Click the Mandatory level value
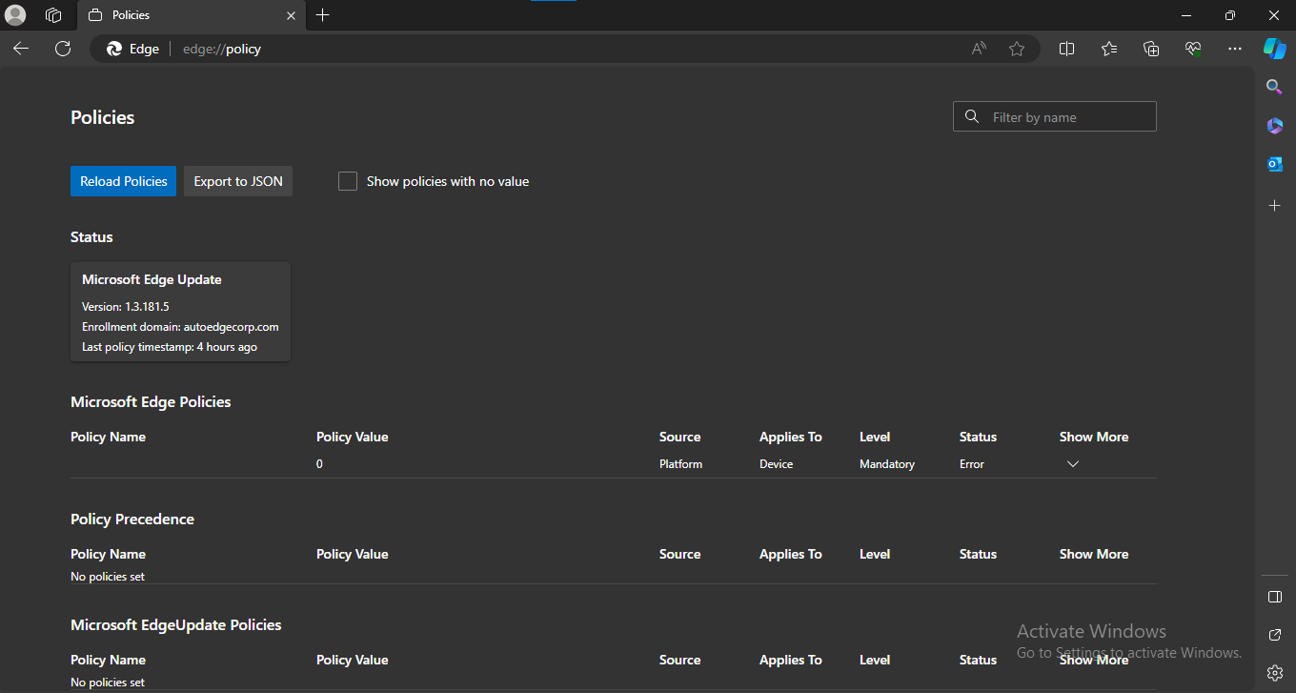The height and width of the screenshot is (693, 1296). click(887, 464)
